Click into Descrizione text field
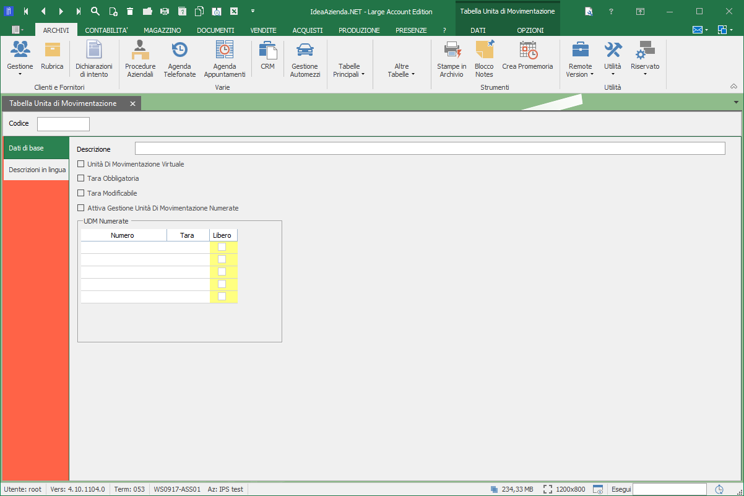744x496 pixels. (x=430, y=149)
